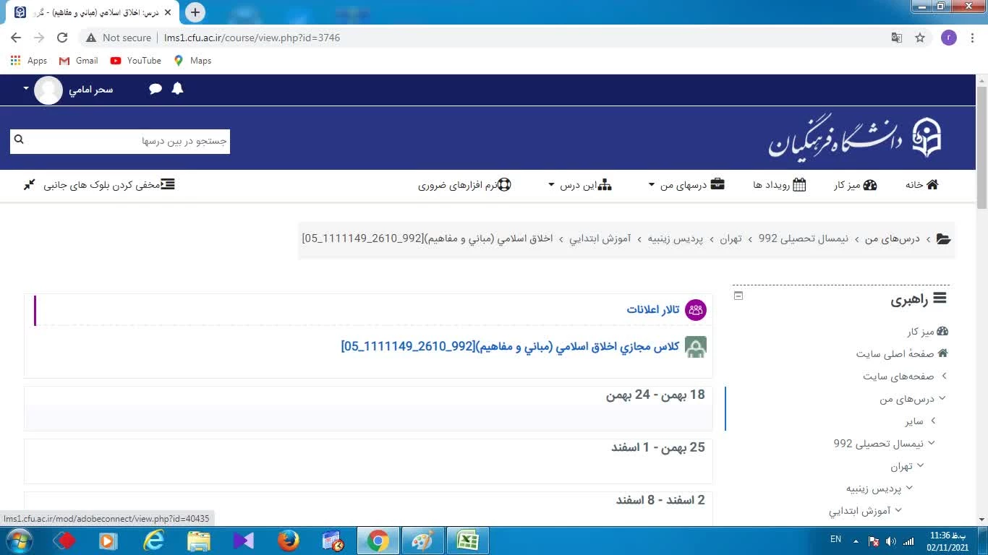Click the Google Translate icon in address bar

click(896, 38)
